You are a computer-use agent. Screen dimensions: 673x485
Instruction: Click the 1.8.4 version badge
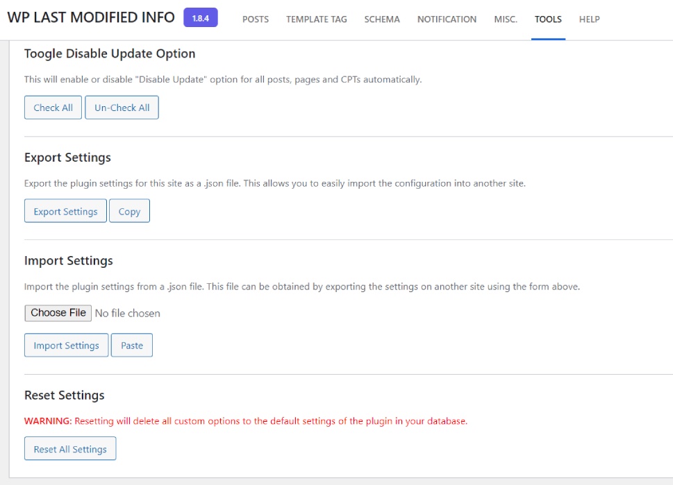[x=200, y=18]
